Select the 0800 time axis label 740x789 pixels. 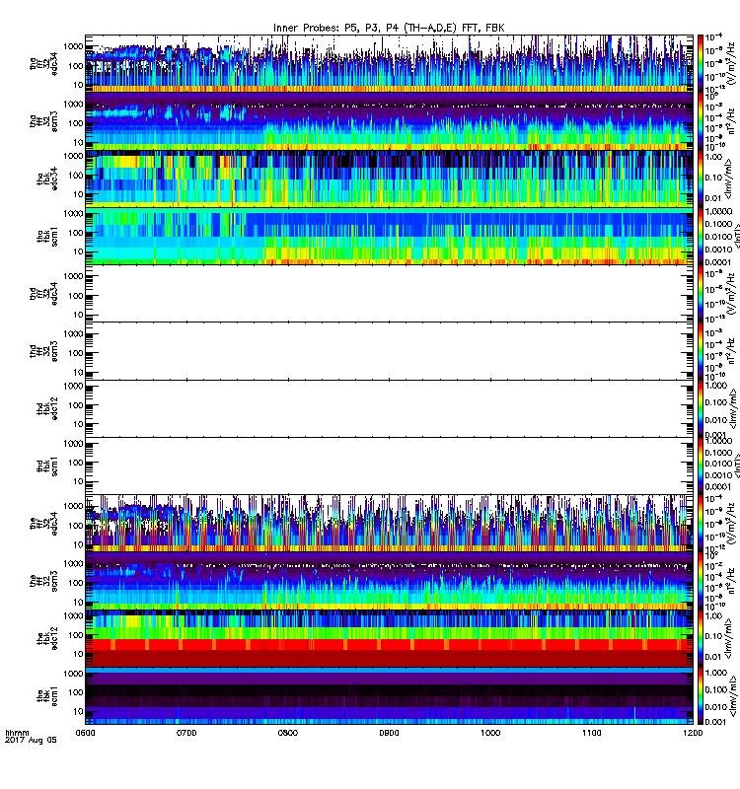(x=287, y=733)
